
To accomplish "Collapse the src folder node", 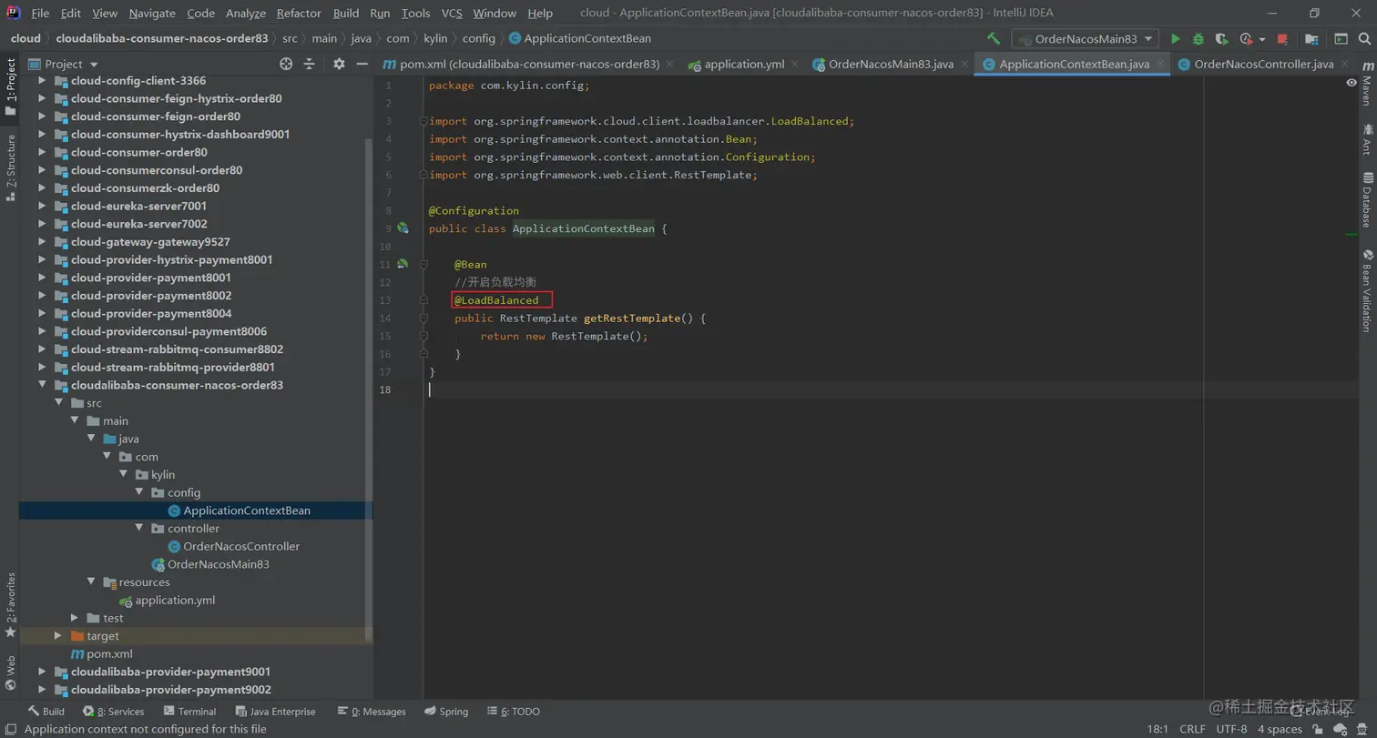I will (x=58, y=403).
